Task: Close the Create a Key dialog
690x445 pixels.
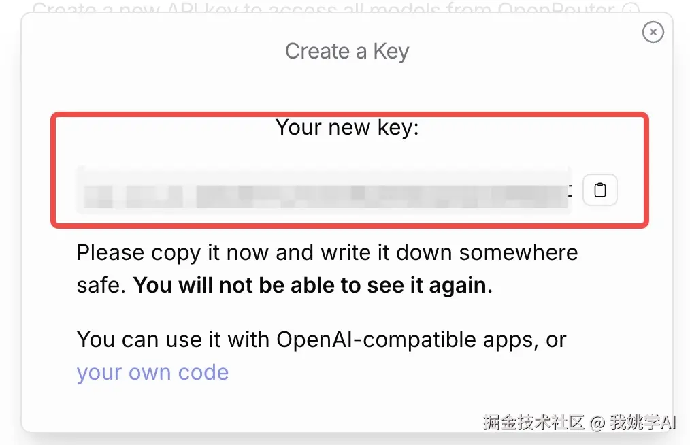Action: [653, 32]
